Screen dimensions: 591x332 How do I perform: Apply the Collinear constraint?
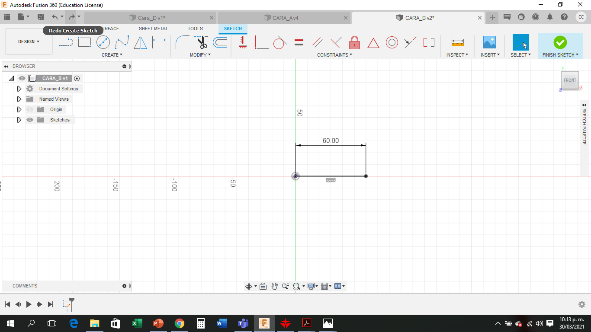click(x=410, y=42)
